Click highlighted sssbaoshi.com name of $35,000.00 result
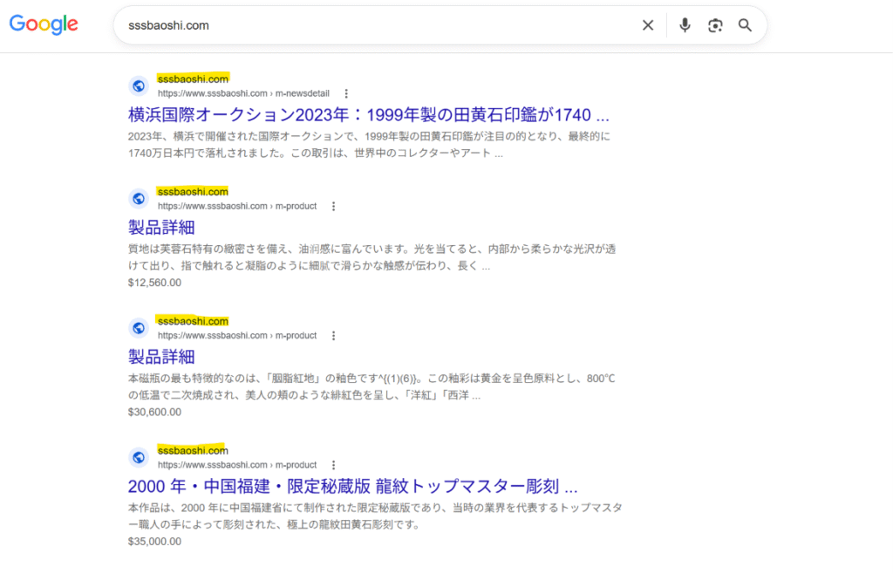The width and height of the screenshot is (893, 574). point(193,450)
